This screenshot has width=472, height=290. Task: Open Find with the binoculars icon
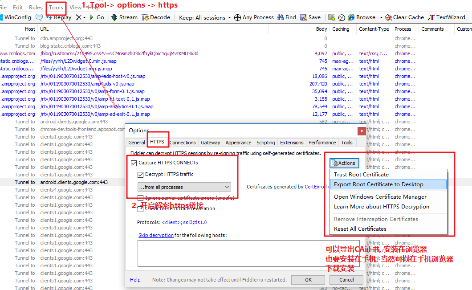click(x=280, y=17)
